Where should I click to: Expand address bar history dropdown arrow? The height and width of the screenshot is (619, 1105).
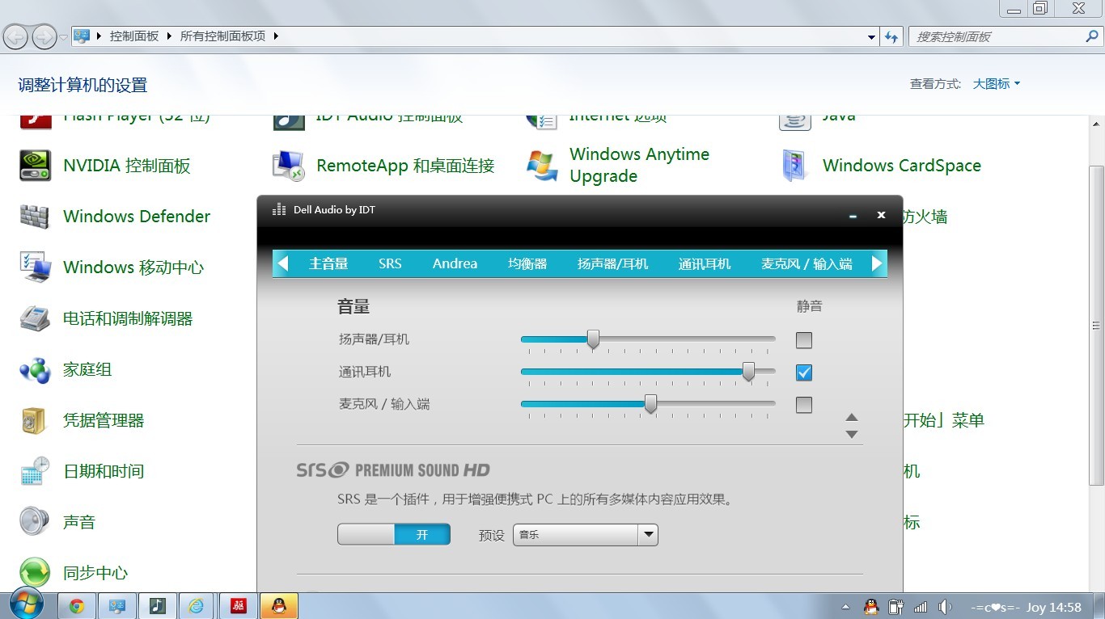coord(871,37)
